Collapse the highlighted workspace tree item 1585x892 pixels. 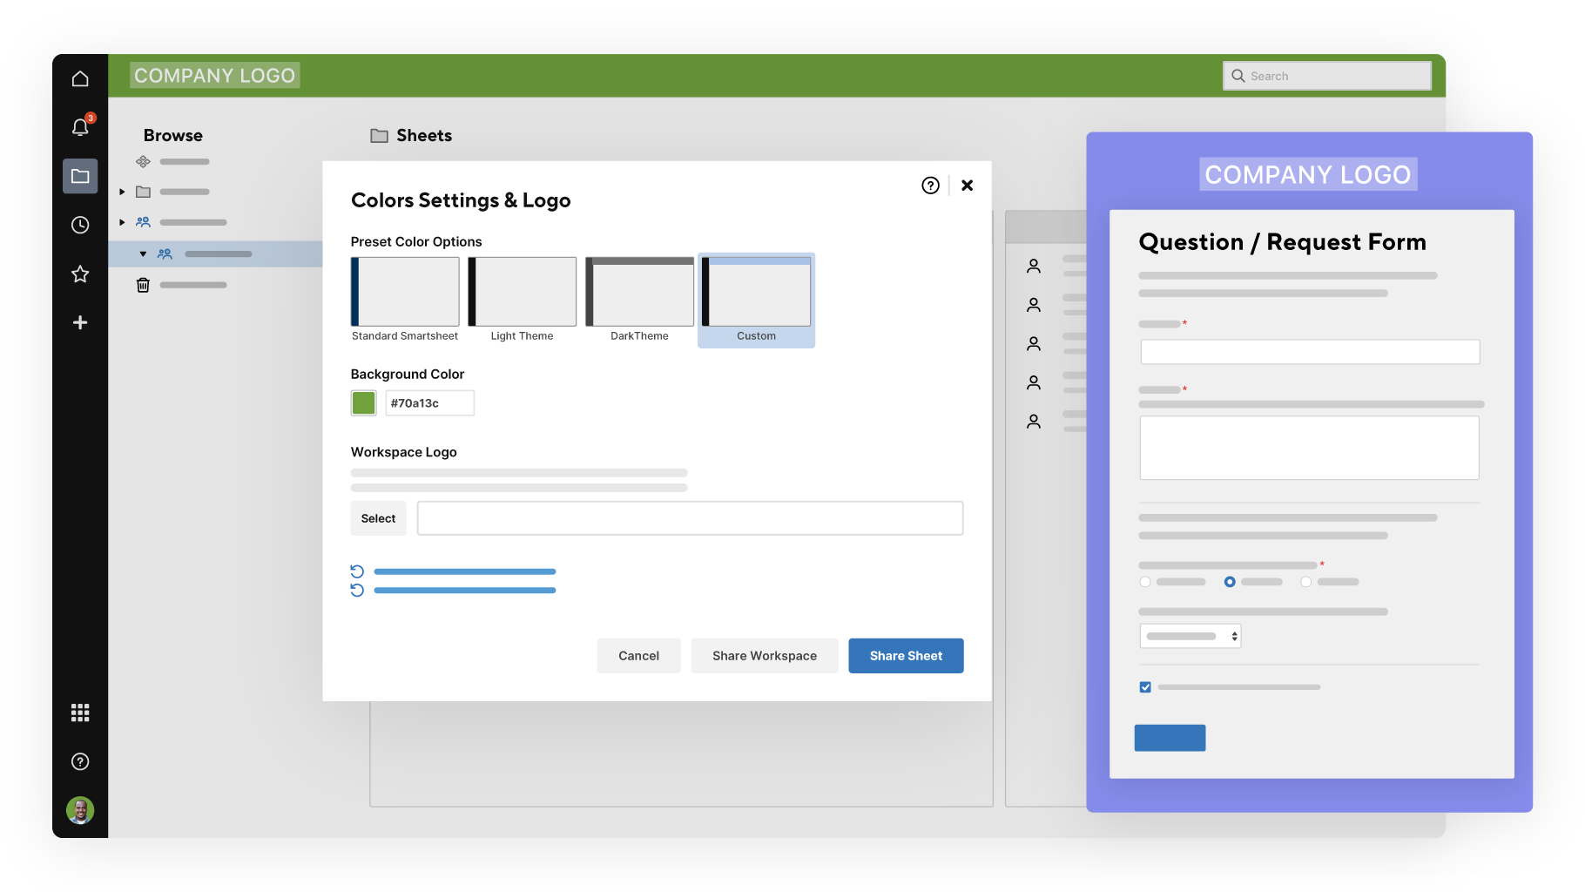[x=143, y=254]
